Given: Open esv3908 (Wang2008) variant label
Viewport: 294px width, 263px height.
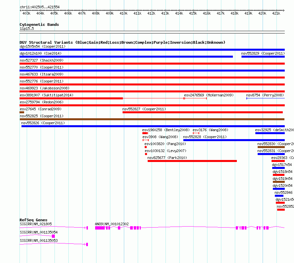Looking at the screenshot, I should 160,137.
